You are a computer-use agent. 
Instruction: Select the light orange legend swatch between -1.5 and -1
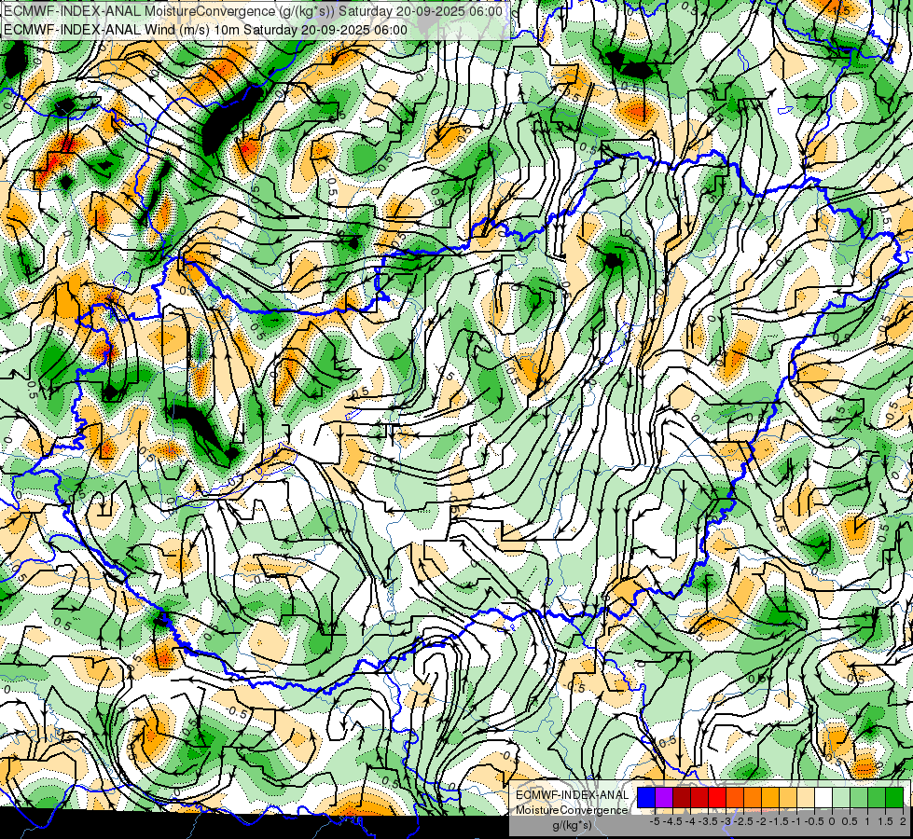tap(788, 798)
